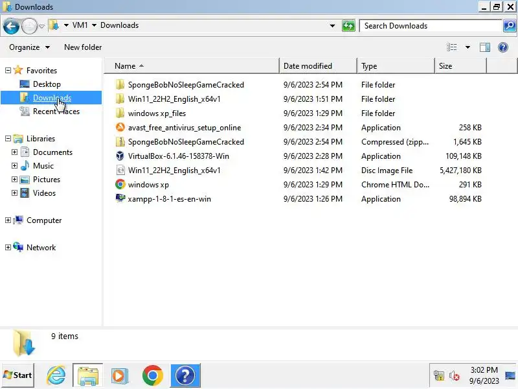Click the search magnifier icon
The image size is (518, 389).
(x=510, y=26)
